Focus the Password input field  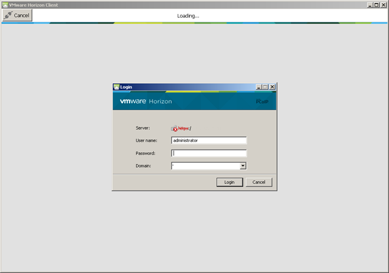[x=209, y=153]
